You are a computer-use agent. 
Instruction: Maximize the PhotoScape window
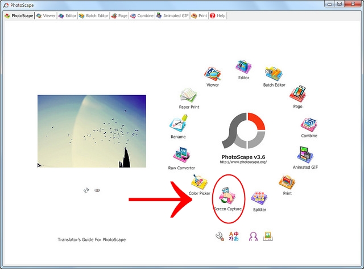340,4
